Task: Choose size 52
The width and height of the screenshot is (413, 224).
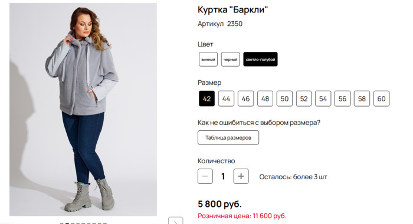Action: tap(304, 98)
